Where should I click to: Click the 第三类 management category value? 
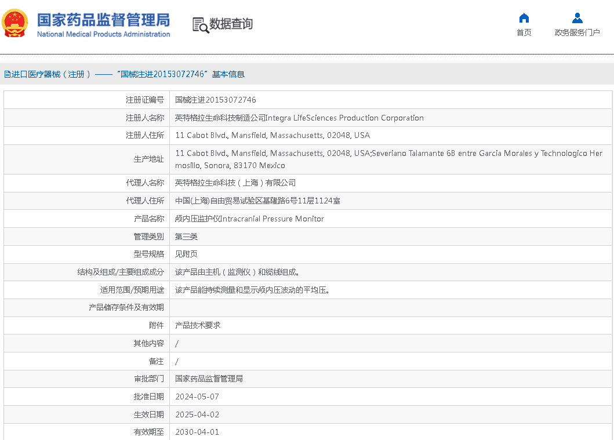(186, 237)
